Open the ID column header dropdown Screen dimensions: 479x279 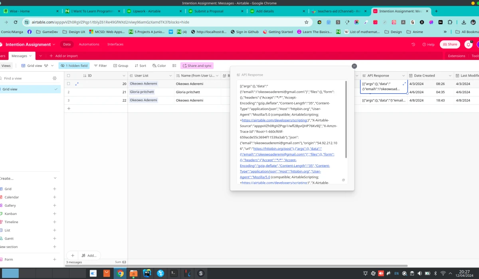coord(124,75)
